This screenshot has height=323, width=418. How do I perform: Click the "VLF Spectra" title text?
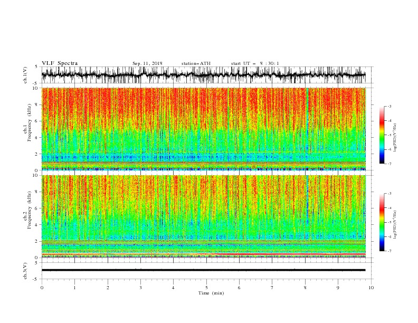point(60,63)
